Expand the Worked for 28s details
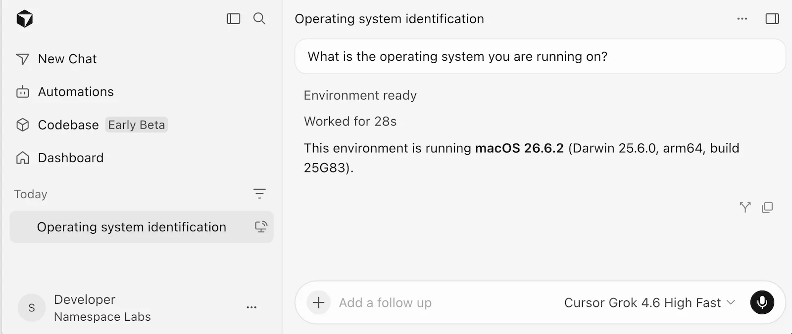The height and width of the screenshot is (334, 792). pos(350,122)
